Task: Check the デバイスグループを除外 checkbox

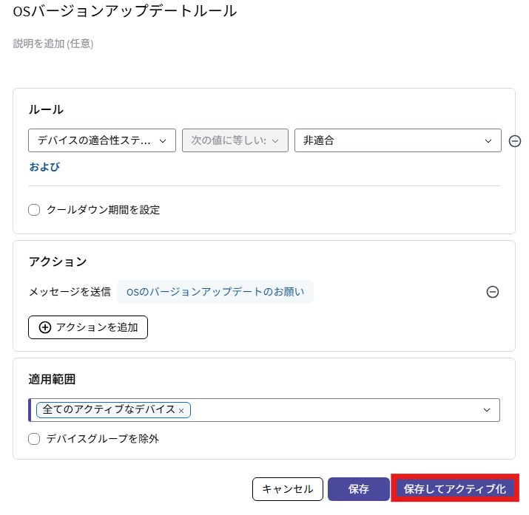Action: point(34,439)
